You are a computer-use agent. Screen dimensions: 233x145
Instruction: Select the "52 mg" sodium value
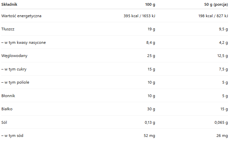[149, 136]
